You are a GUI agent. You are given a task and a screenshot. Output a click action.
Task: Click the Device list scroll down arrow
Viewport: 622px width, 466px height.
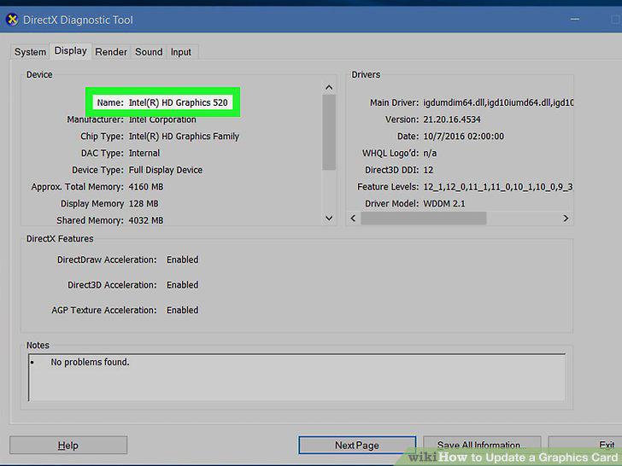tap(329, 218)
